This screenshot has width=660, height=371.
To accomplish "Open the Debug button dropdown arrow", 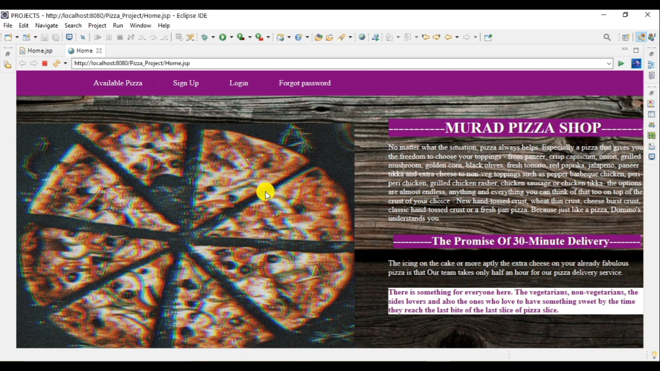I will tap(213, 37).
